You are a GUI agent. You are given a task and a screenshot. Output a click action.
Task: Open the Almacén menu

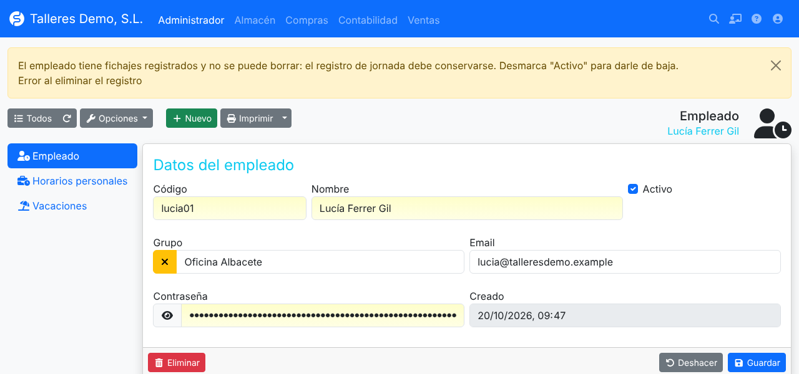pos(255,20)
